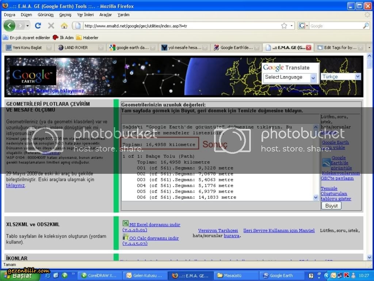Expand the address bar history dropdown arrow
374x281 pixels.
click(x=291, y=26)
